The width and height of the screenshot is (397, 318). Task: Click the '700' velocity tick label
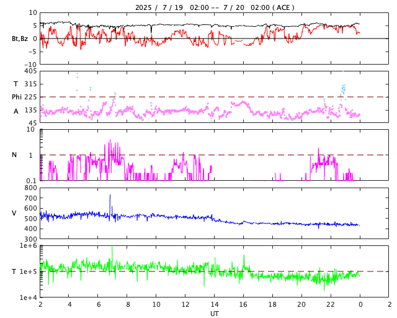tap(30, 198)
